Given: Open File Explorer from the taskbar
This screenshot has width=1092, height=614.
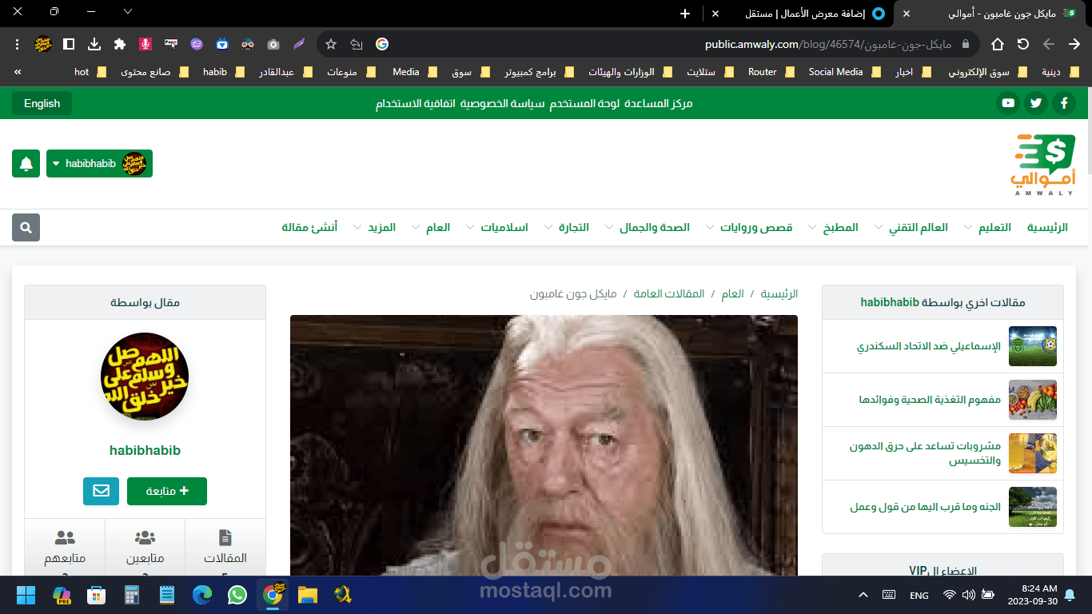Looking at the screenshot, I should click(308, 595).
